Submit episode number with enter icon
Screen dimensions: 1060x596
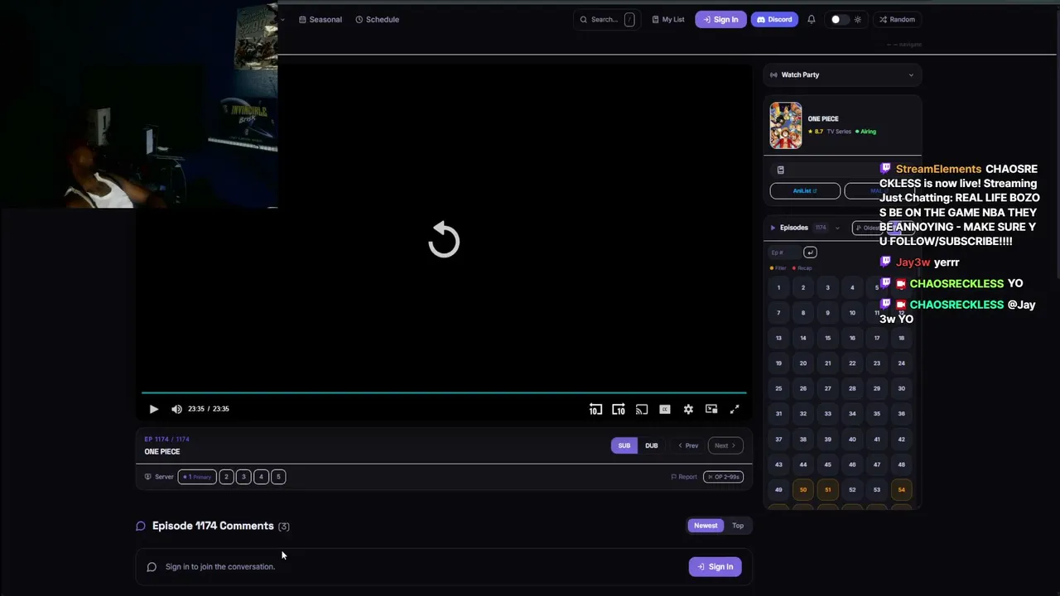(x=810, y=252)
